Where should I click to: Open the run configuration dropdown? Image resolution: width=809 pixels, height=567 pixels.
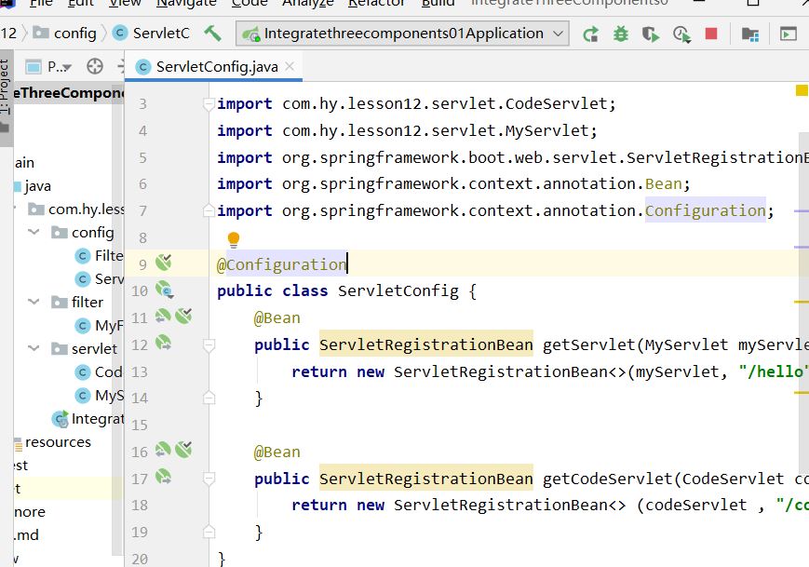(402, 34)
